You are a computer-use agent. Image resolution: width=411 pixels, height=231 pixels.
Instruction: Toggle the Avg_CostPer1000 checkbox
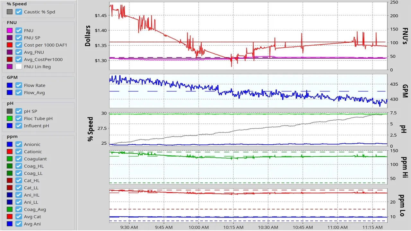coord(19,59)
